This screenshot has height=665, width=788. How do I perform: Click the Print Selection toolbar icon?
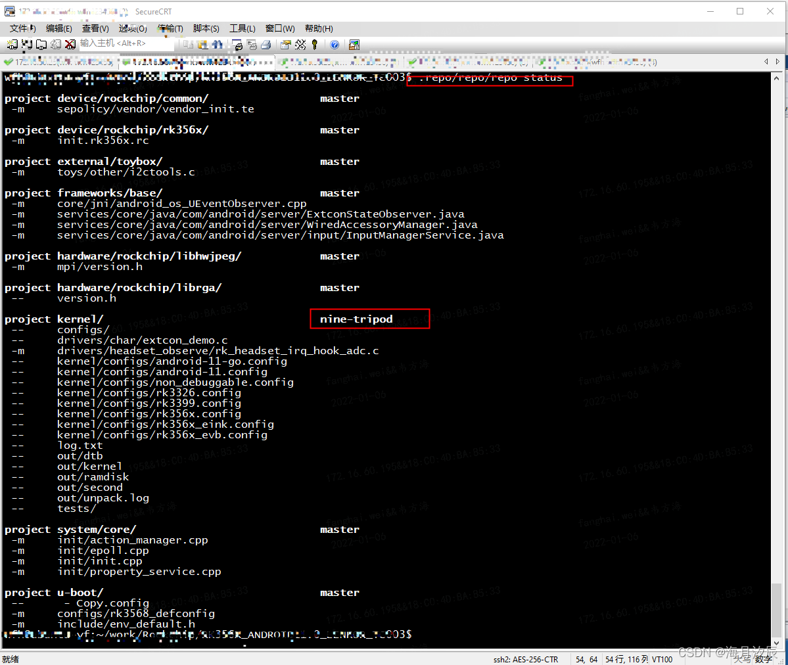pyautogui.click(x=252, y=45)
